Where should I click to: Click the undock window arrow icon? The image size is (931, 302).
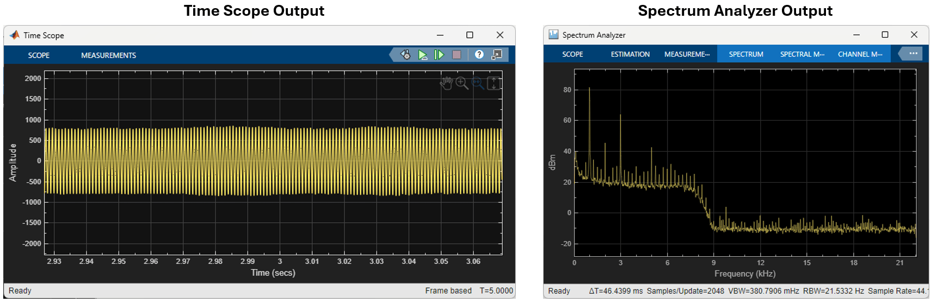(x=496, y=54)
